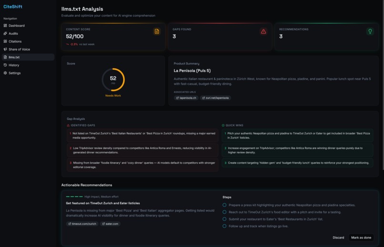Screen dimensions: 384x247
Task: Discard the TimeOut Zurich recommendation
Action: (338, 237)
